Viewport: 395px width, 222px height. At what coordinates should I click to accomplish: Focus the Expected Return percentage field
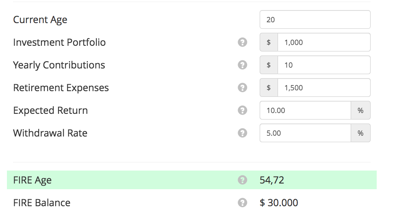click(x=305, y=110)
